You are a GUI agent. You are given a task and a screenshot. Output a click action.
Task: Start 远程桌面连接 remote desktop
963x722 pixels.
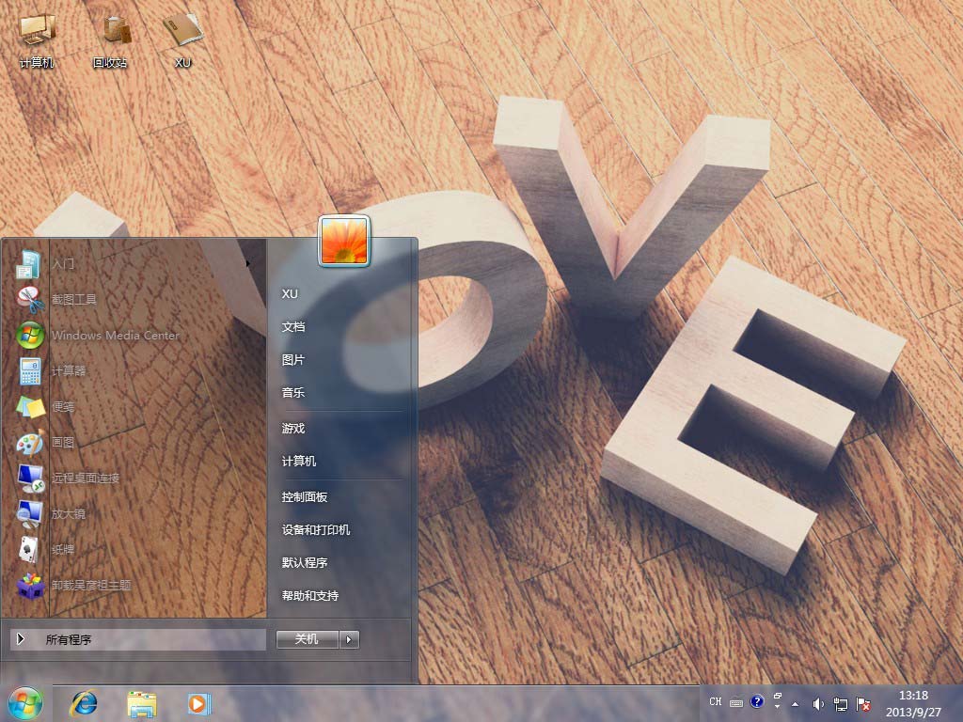(x=85, y=479)
